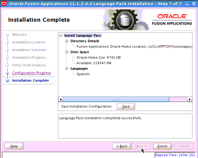The image size is (198, 158).
Task: Click the Oracle icon in title bar
Action: (4, 4)
